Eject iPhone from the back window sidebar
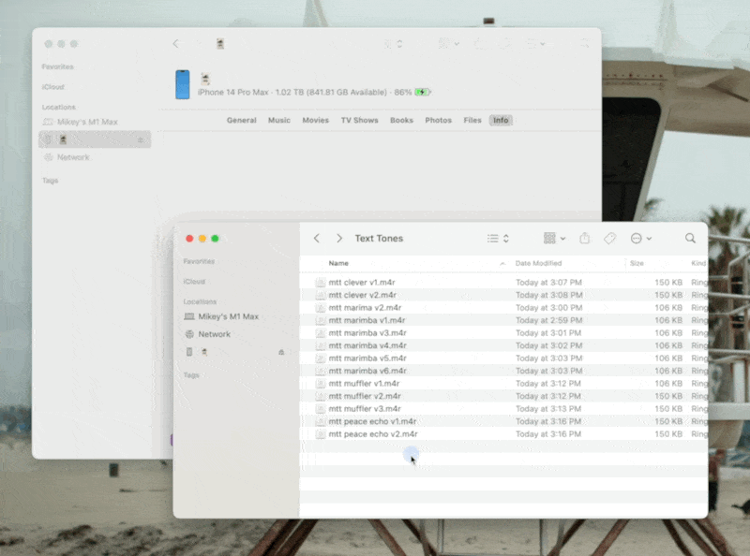 141,139
